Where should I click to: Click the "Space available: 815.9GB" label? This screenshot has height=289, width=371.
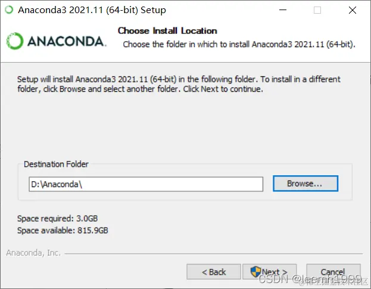point(63,230)
